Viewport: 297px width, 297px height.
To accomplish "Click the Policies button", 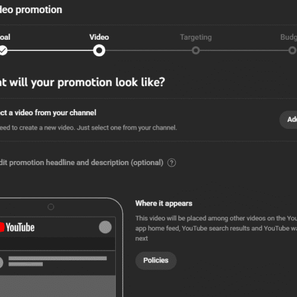I will (156, 260).
